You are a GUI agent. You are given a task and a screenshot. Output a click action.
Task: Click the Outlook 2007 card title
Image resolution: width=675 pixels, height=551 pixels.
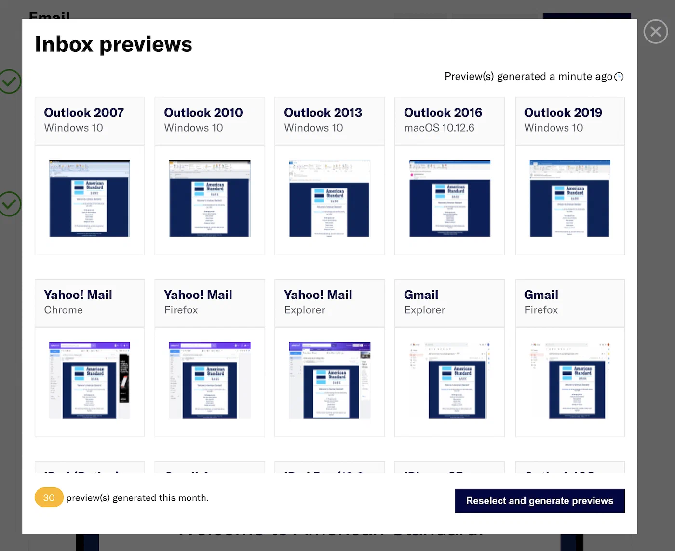pos(84,113)
